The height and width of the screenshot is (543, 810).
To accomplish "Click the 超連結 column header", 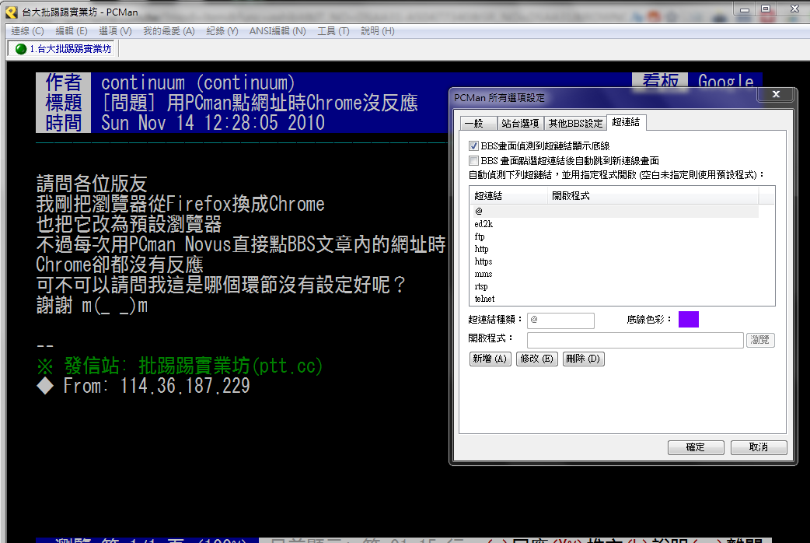I will tap(509, 195).
